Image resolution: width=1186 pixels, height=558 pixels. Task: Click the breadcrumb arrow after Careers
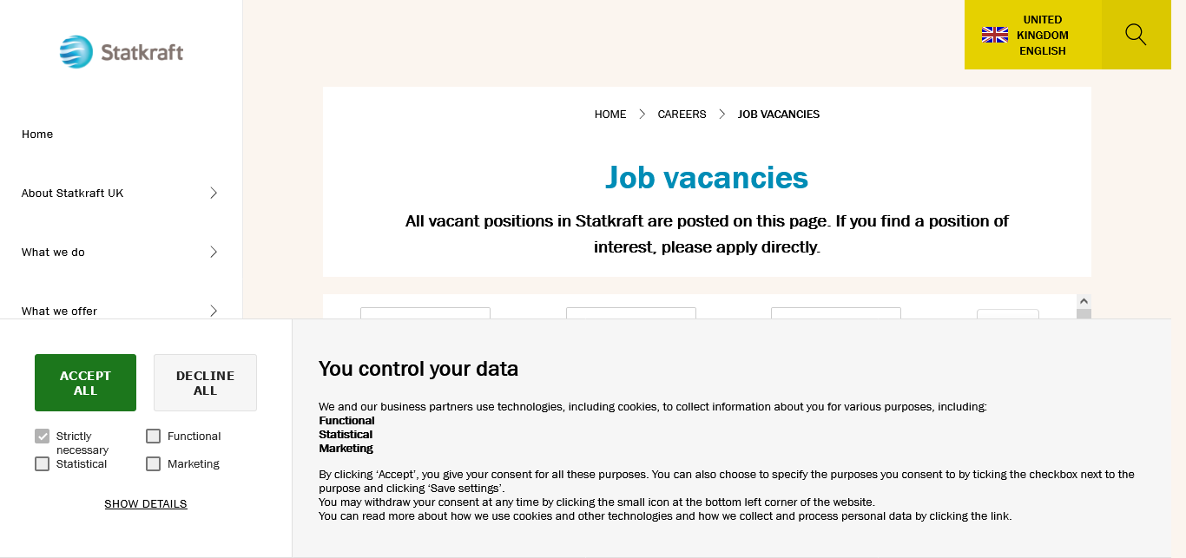click(722, 115)
